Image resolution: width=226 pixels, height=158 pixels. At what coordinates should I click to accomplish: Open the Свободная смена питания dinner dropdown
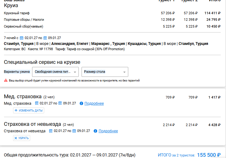(55, 72)
